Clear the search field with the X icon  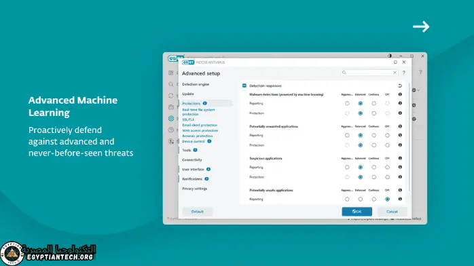395,73
